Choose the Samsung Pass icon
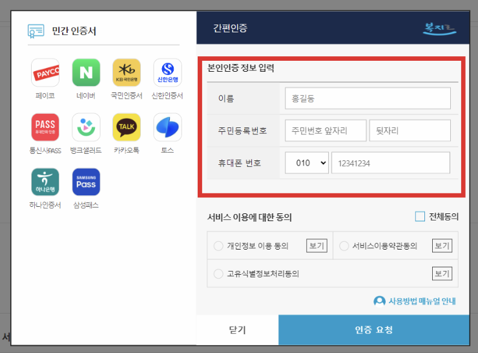Screen dimensions: 478x353 (86, 182)
